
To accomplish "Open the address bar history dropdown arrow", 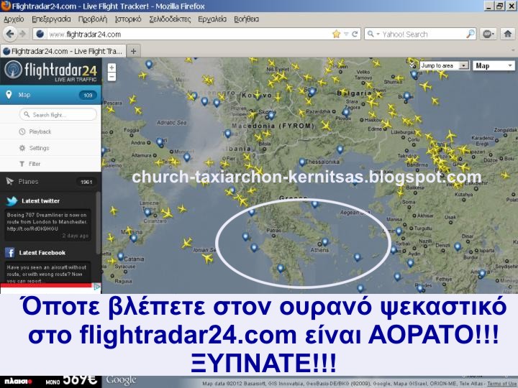I will tap(346, 34).
